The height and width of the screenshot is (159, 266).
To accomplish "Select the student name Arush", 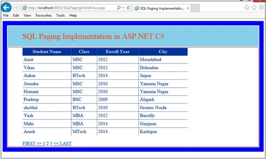I will click(x=29, y=132).
